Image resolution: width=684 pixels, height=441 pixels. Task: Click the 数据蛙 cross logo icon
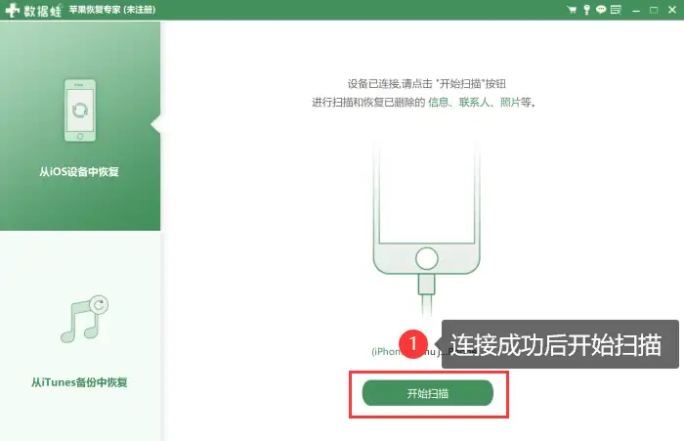pyautogui.click(x=12, y=10)
